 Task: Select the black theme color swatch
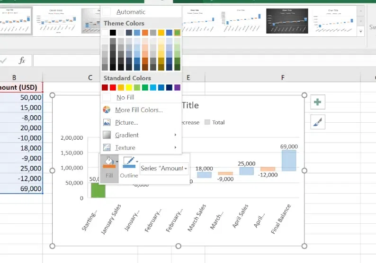pos(113,33)
